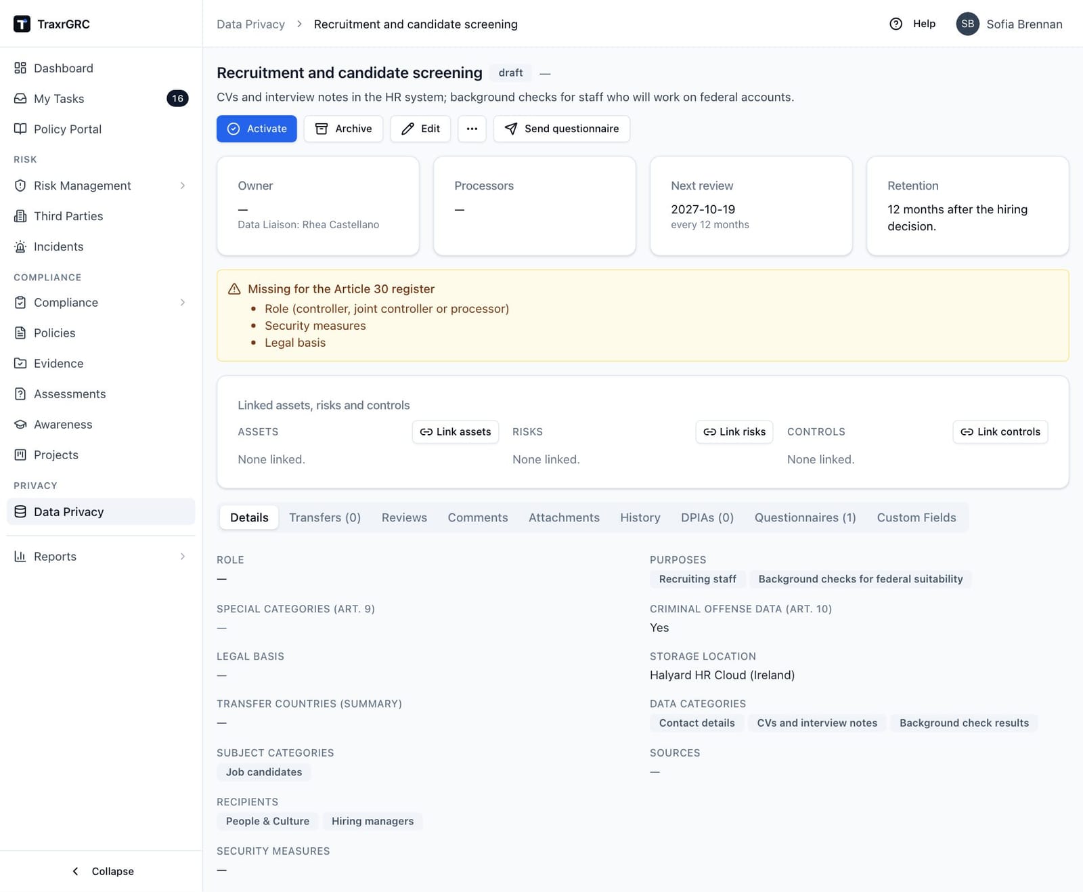Activate the processing activity record
Screen dimensions: 1083x892
[x=257, y=129]
